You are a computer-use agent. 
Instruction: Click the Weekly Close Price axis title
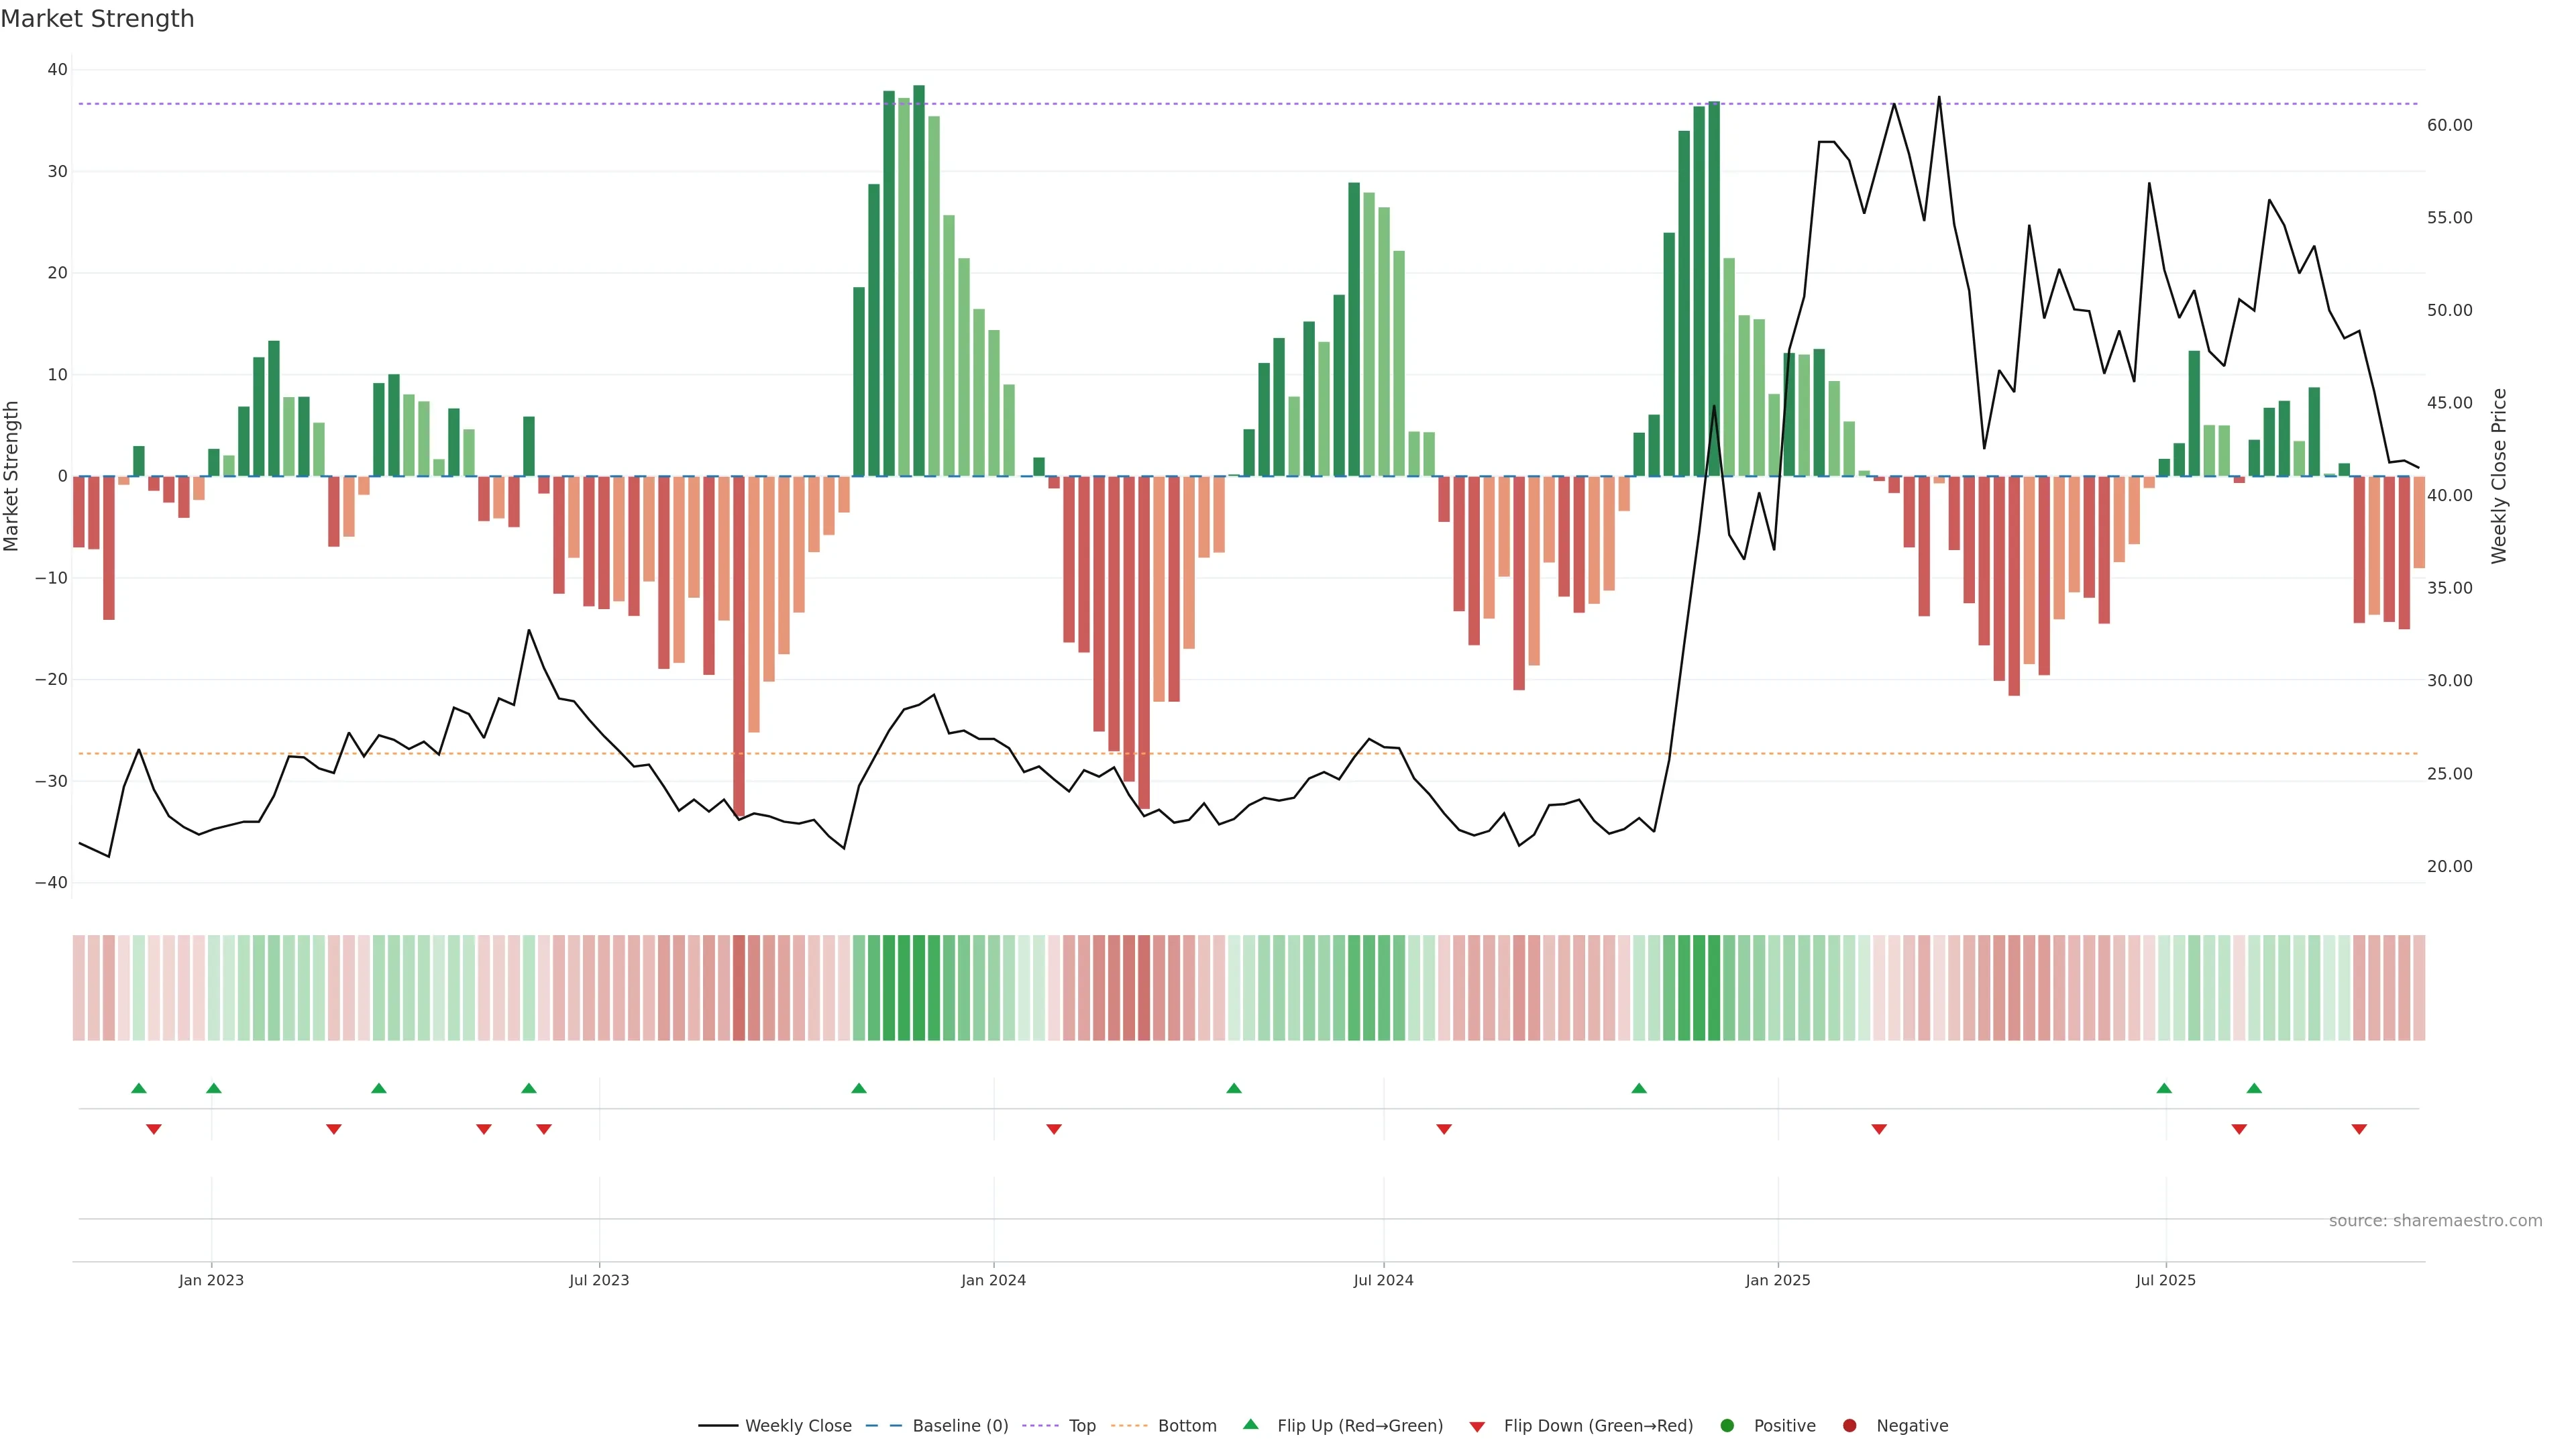(2499, 476)
